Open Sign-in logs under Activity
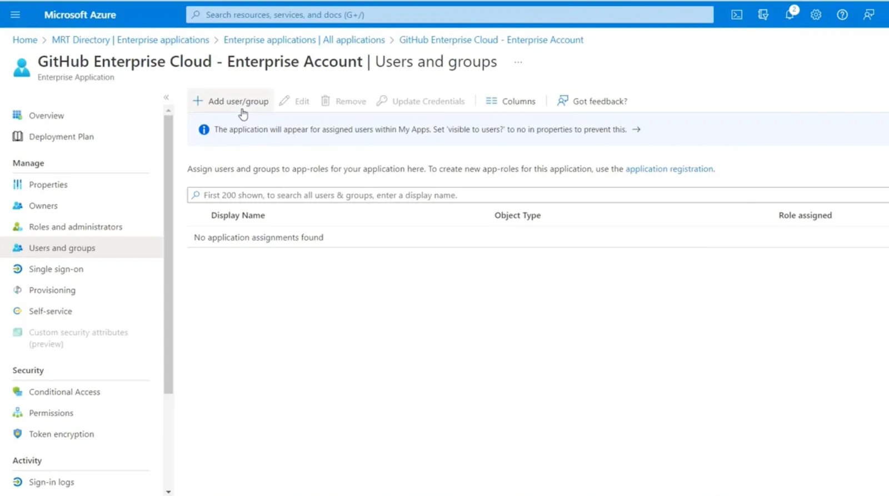This screenshot has height=496, width=889. 51,482
